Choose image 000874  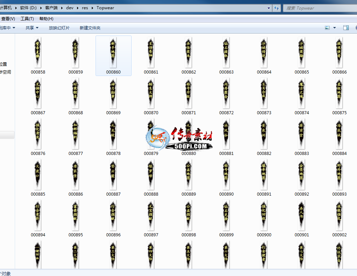pyautogui.click(x=301, y=93)
